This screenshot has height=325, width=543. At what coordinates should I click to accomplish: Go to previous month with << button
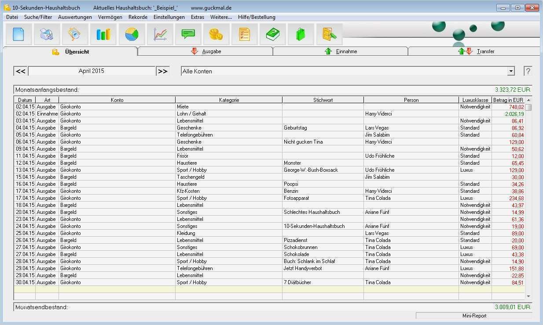20,71
